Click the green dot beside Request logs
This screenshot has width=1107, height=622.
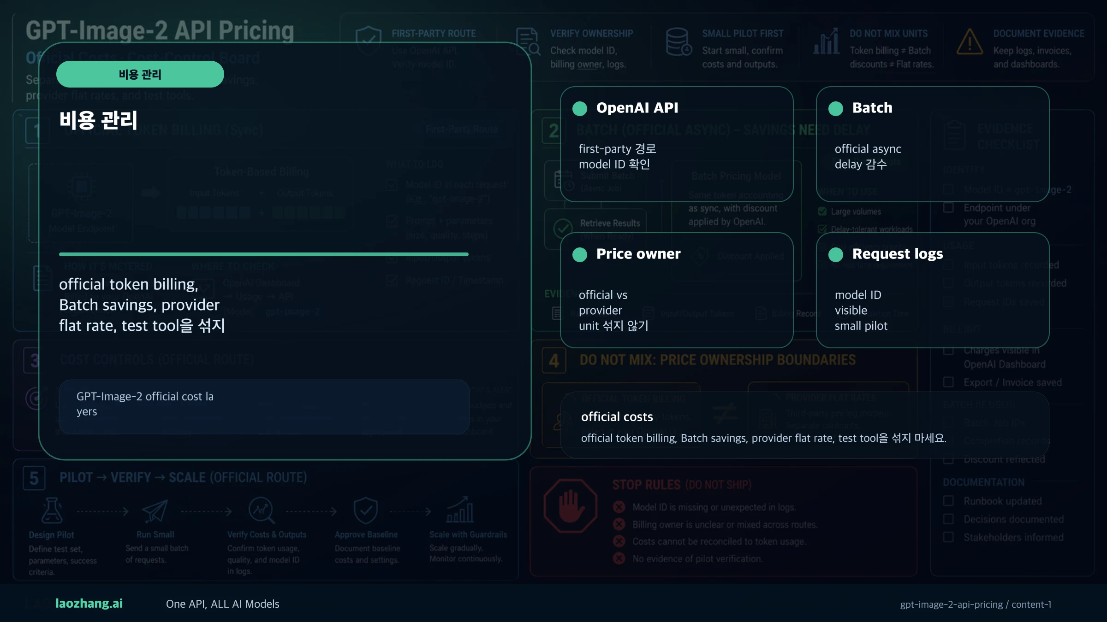(x=836, y=255)
